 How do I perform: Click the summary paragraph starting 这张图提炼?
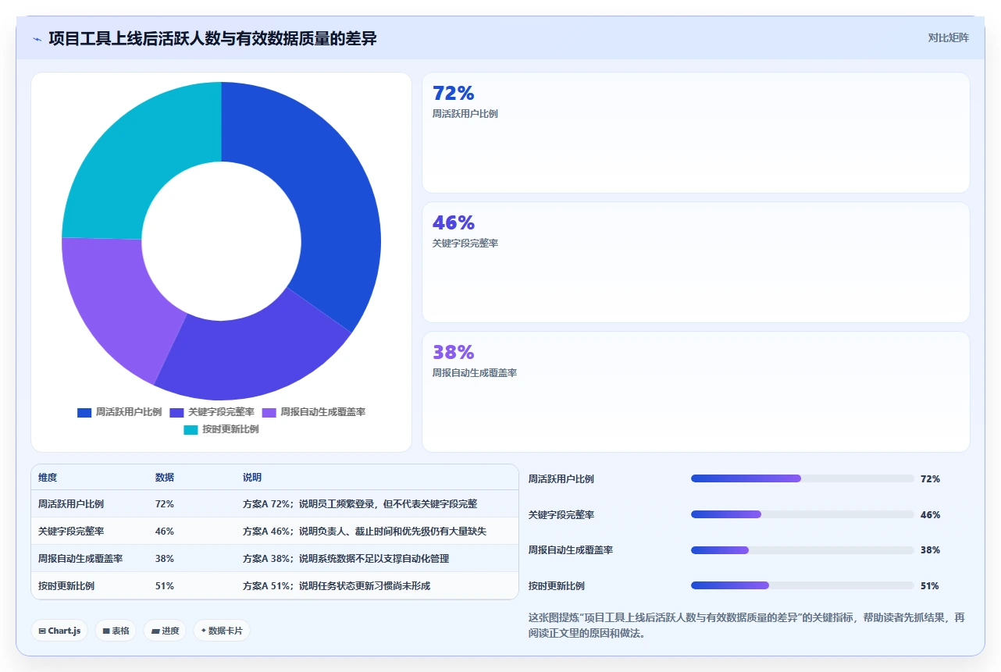click(747, 625)
